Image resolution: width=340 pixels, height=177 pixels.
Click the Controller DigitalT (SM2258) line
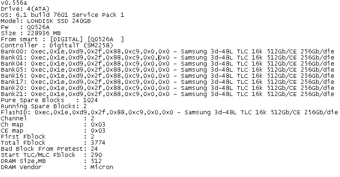click(57, 45)
